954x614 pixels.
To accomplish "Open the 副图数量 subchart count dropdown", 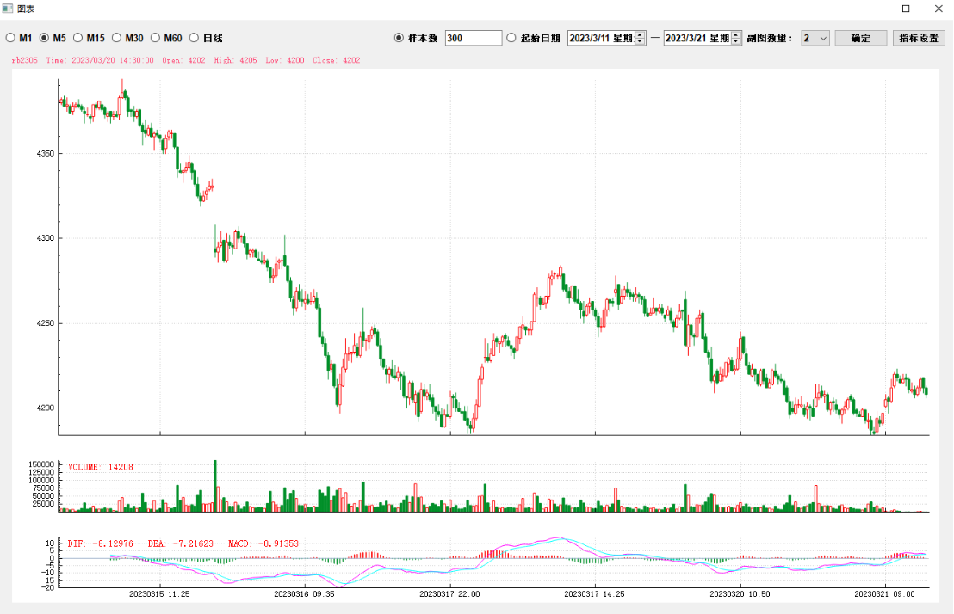I will tap(815, 38).
